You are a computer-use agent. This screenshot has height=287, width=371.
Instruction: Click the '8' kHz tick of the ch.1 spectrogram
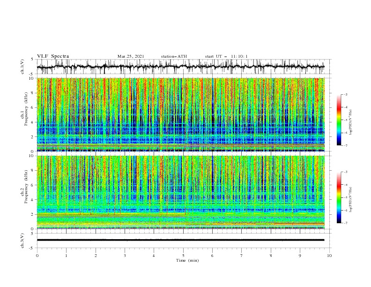click(x=33, y=93)
